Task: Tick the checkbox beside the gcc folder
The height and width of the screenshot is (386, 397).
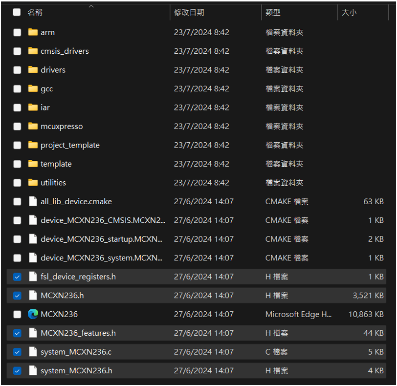Action: point(17,89)
